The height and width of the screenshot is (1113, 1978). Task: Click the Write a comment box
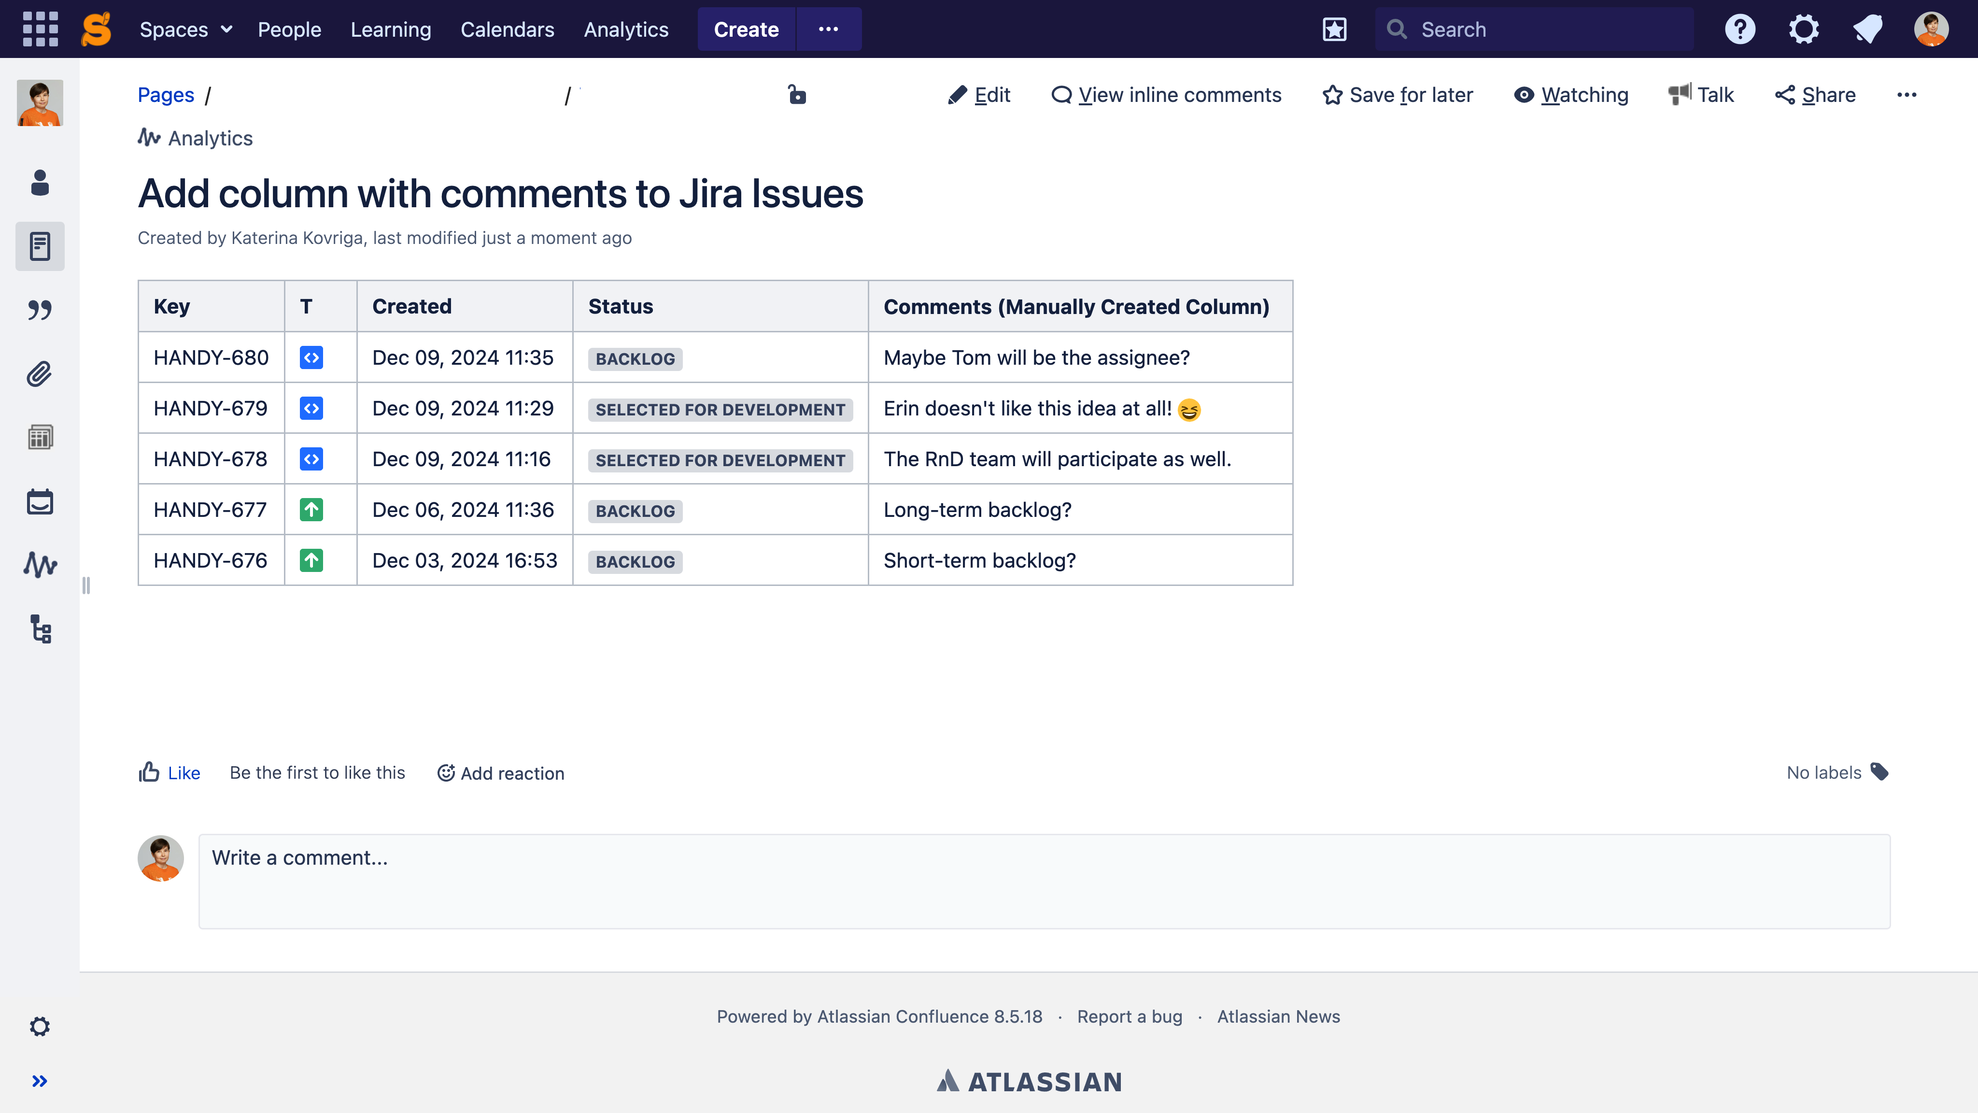pos(1044,881)
